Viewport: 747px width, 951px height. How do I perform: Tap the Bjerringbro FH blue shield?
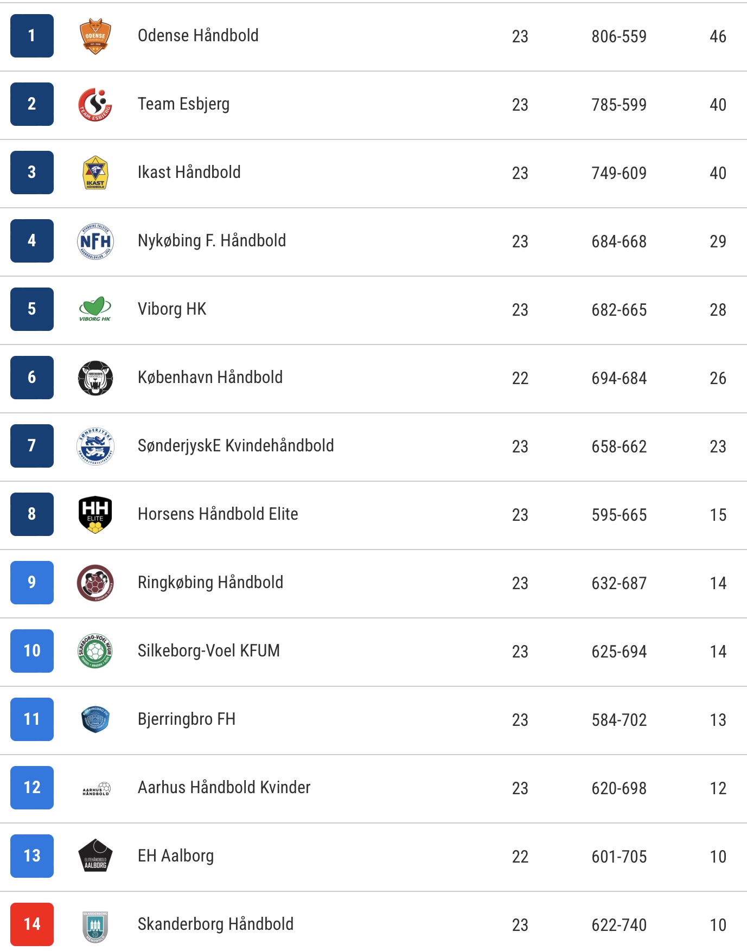95,720
